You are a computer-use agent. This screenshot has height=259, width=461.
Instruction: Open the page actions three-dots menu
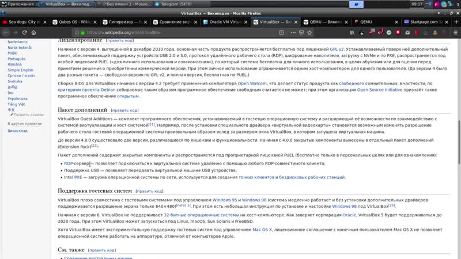click(293, 33)
